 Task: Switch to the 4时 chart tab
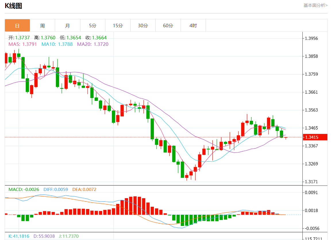(x=193, y=26)
